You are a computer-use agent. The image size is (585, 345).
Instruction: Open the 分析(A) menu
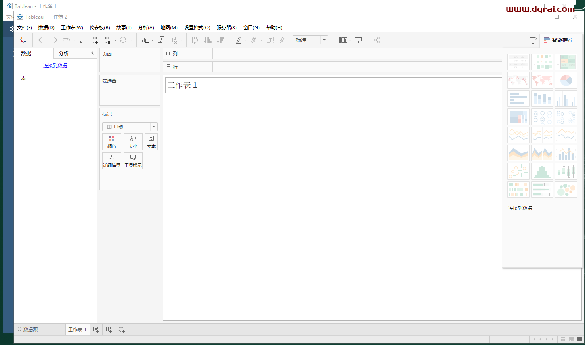click(146, 28)
